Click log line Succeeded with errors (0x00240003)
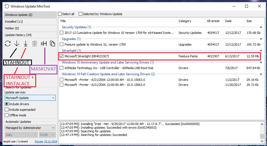 point(108,128)
